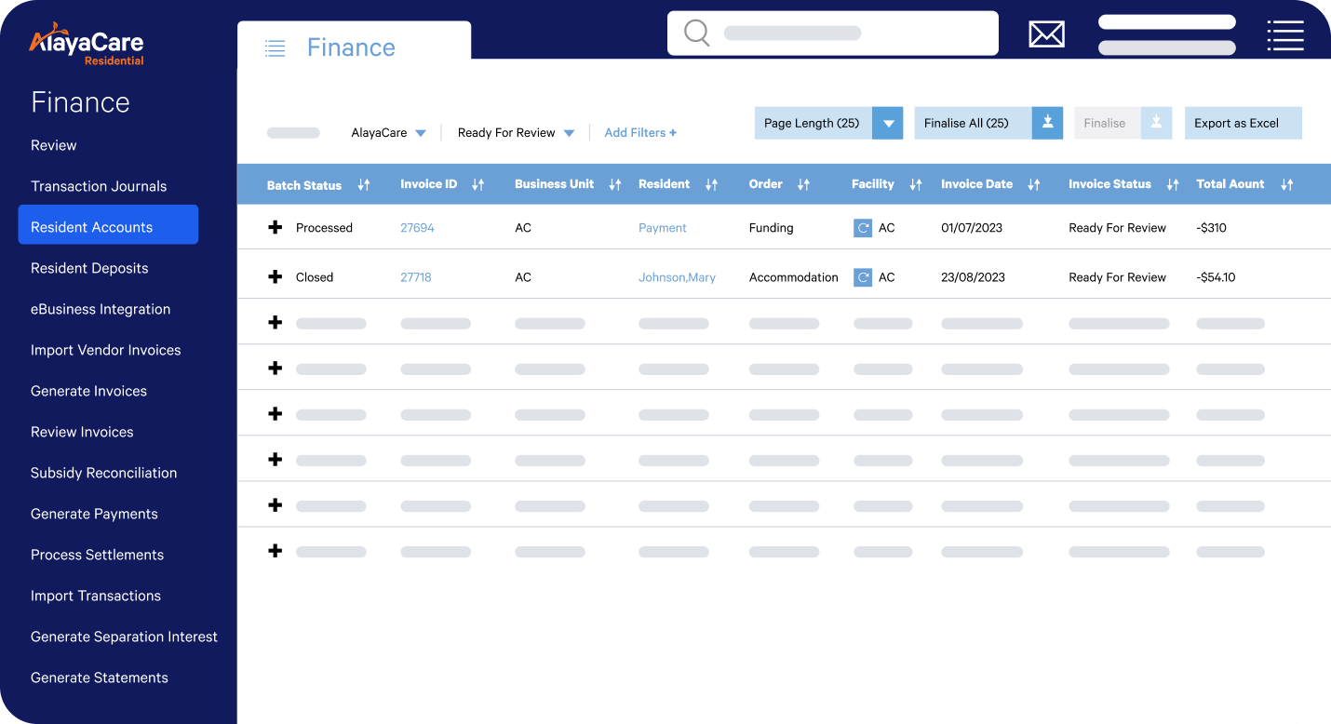Click the AlayaCare Residential logo
The image size is (1331, 724).
click(x=87, y=45)
